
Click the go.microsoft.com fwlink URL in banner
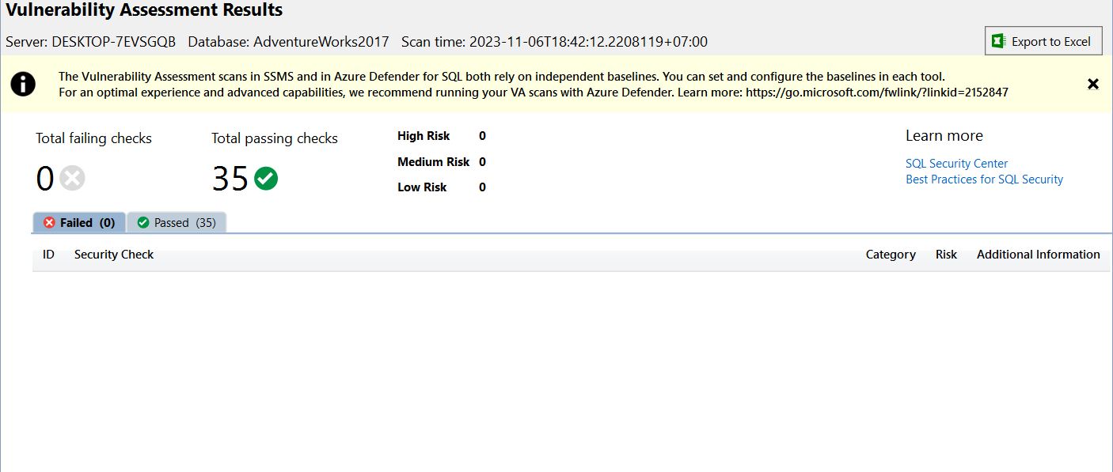pyautogui.click(x=877, y=93)
